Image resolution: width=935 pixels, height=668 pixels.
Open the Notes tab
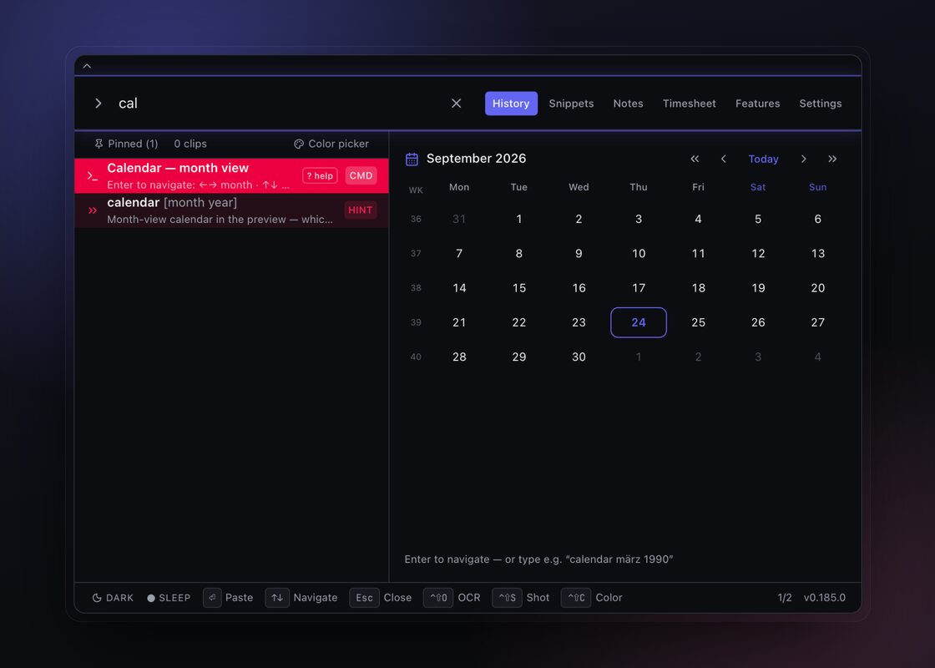tap(628, 104)
